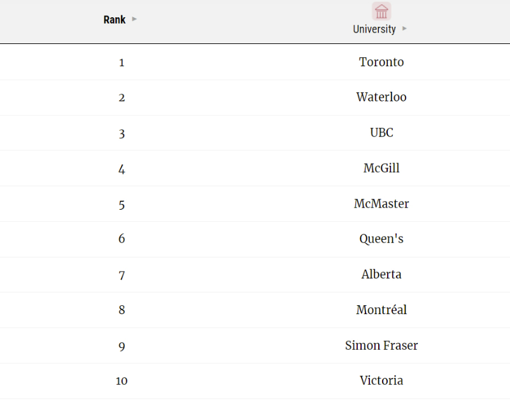Click rank number 3 cell
The image size is (510, 404).
click(x=122, y=134)
